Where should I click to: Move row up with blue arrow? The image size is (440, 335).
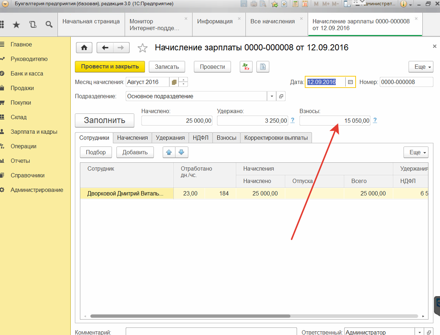click(x=169, y=152)
